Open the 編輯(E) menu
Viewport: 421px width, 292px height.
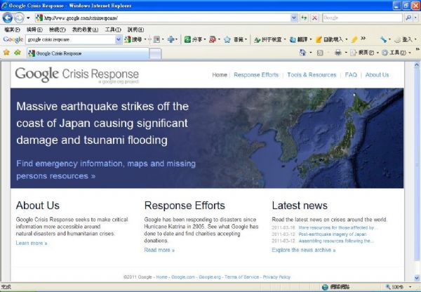(x=34, y=29)
